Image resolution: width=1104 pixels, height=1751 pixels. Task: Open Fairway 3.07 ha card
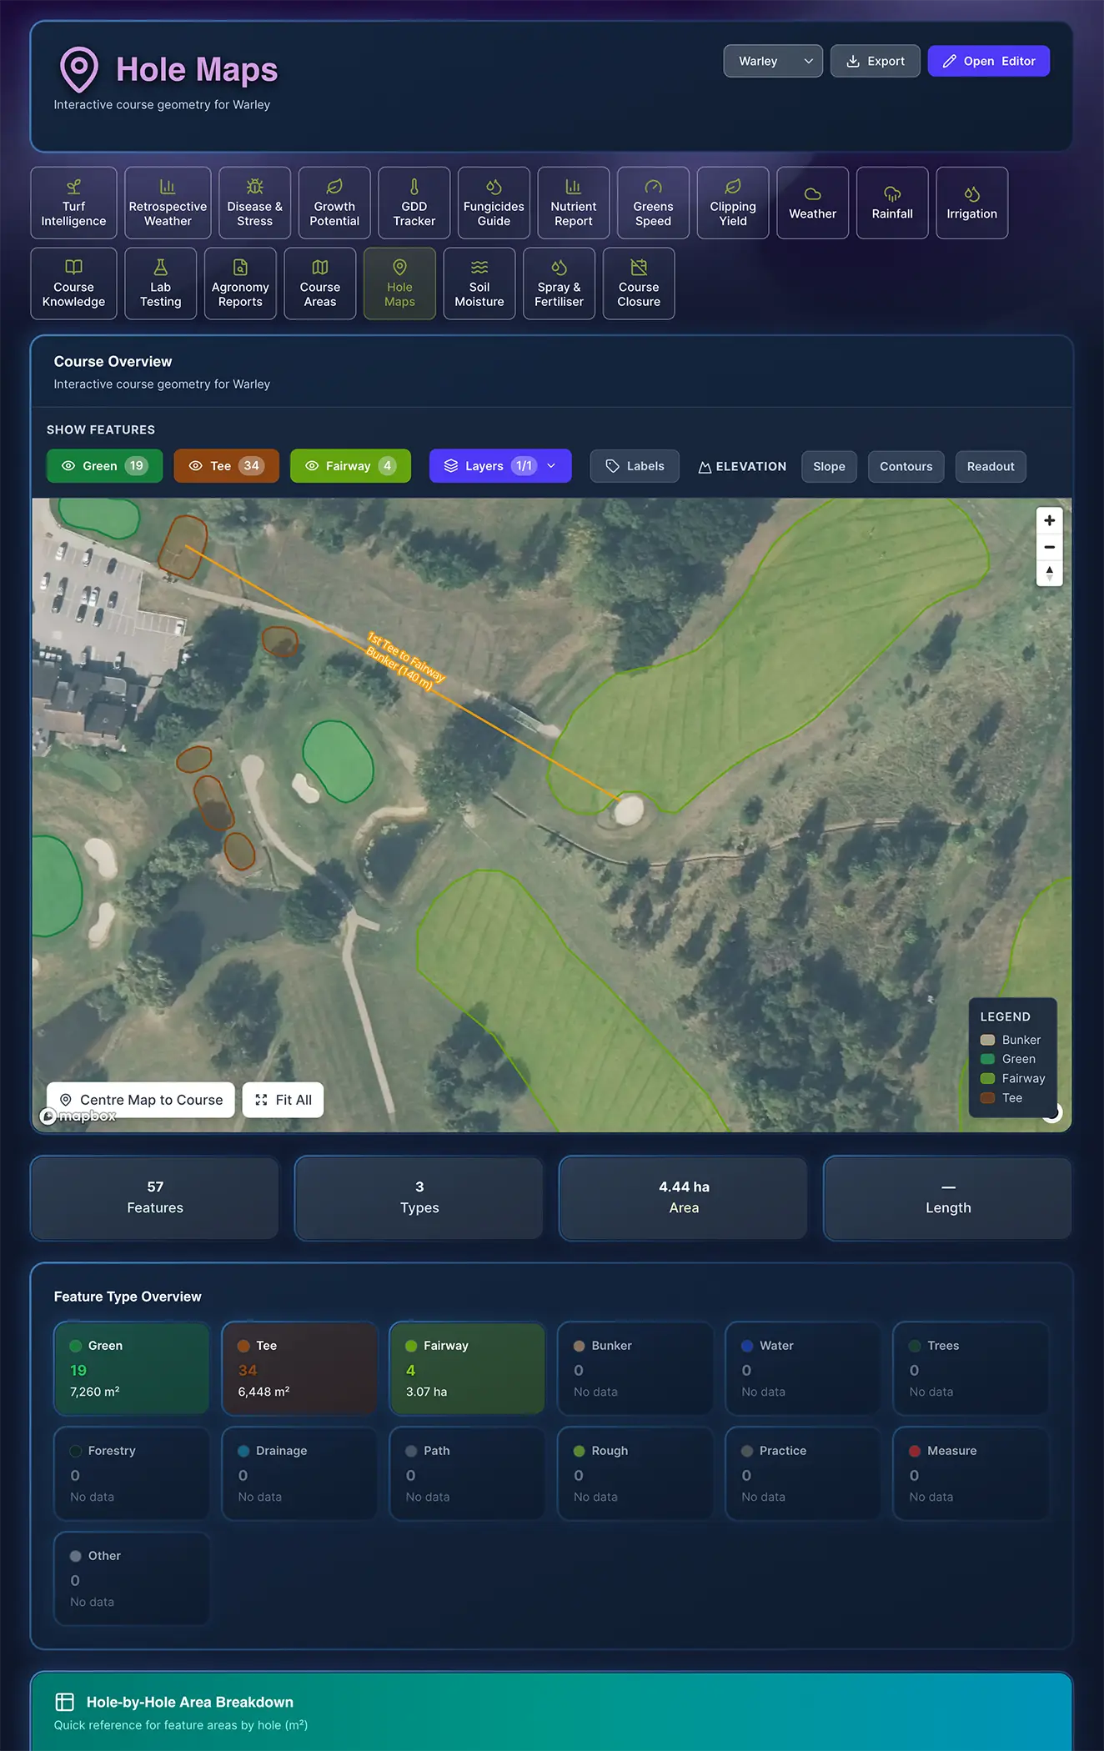point(468,1368)
